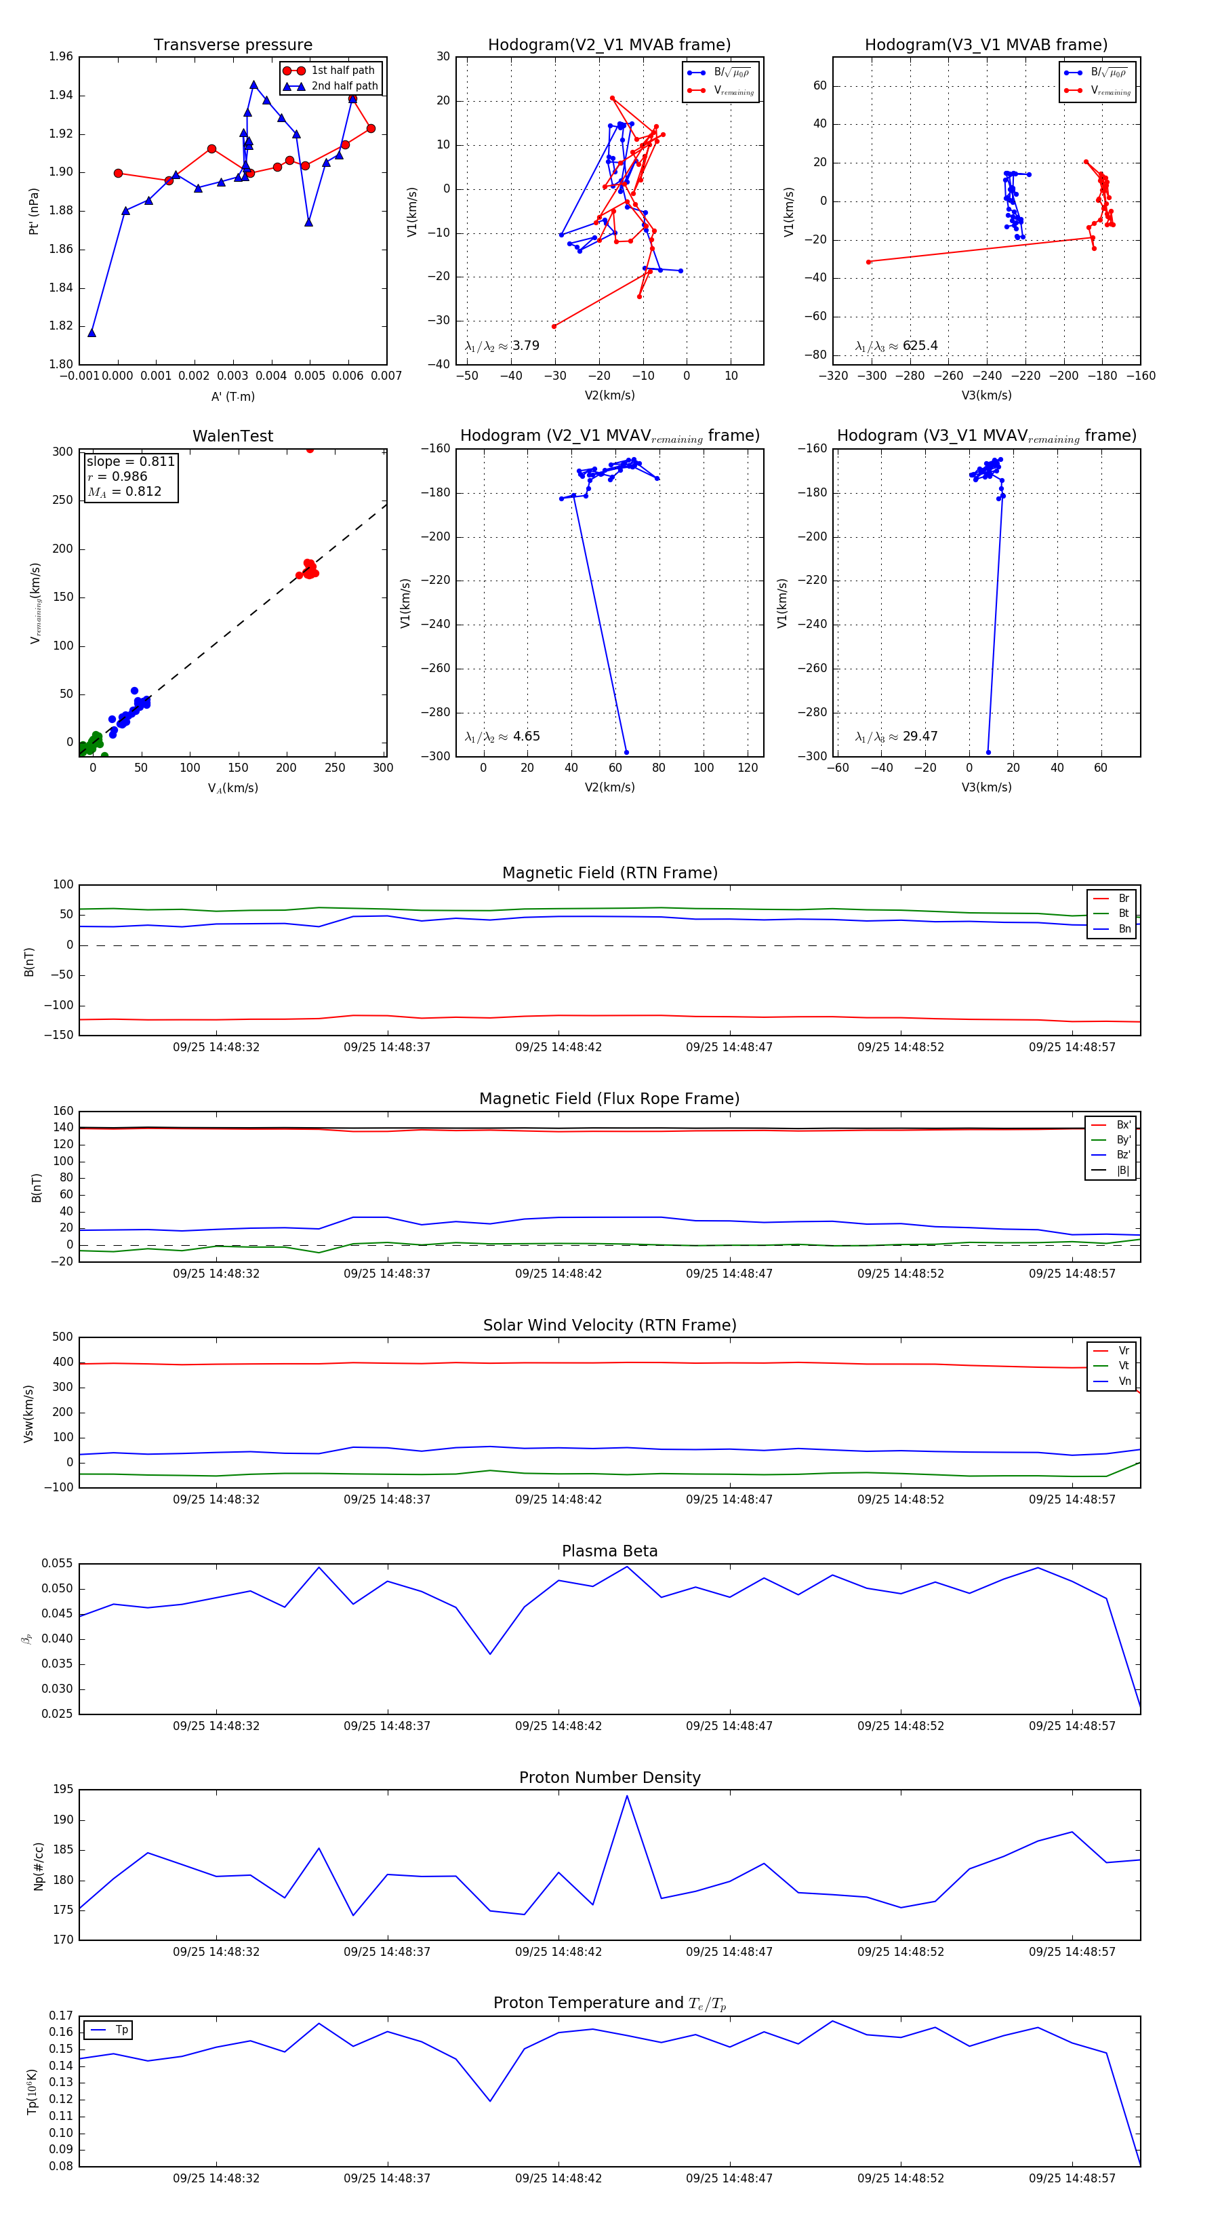Click the "Transverse pressure" plot title

[232, 45]
